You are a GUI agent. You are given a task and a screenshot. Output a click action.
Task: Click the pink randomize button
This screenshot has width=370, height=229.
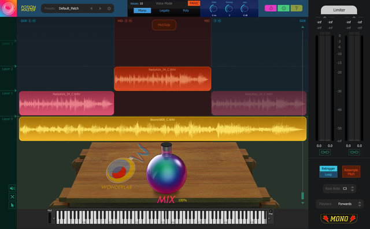click(x=271, y=8)
